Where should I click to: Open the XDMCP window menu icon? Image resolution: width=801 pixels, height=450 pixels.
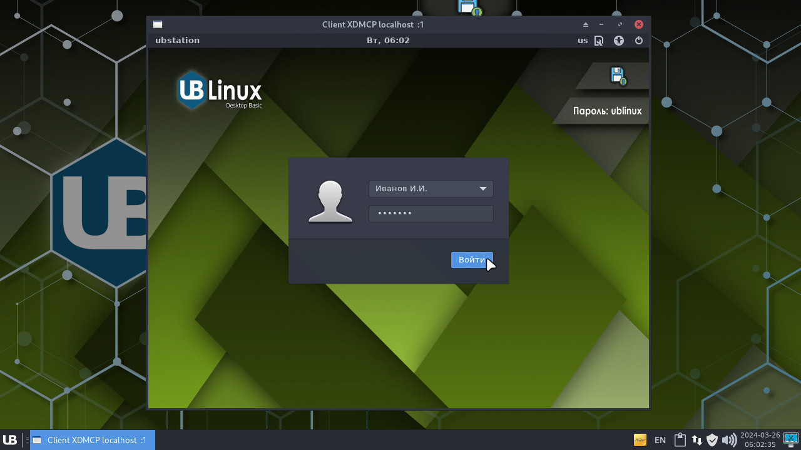[158, 24]
